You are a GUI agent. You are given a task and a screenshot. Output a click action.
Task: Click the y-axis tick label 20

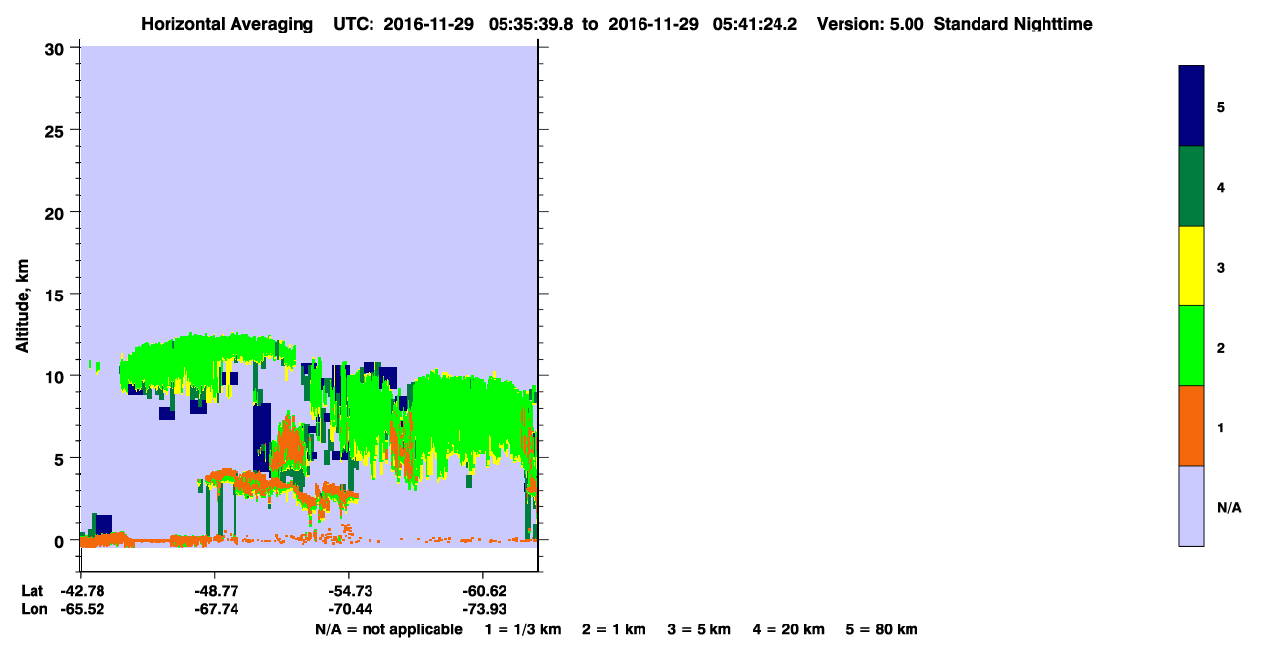[x=57, y=213]
